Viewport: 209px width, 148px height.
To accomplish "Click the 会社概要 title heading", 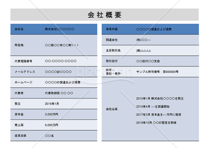I will pyautogui.click(x=104, y=15).
